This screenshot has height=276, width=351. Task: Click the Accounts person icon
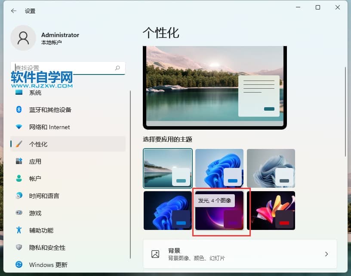coord(19,178)
